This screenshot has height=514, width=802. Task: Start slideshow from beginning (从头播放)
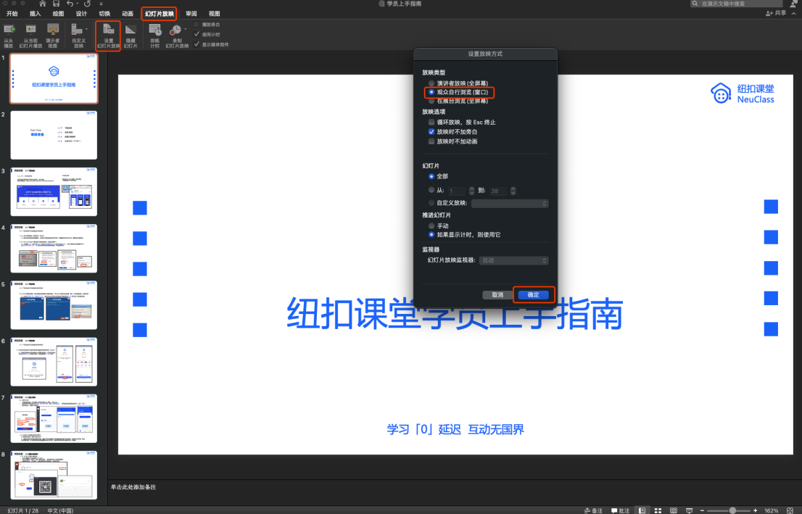point(9,36)
